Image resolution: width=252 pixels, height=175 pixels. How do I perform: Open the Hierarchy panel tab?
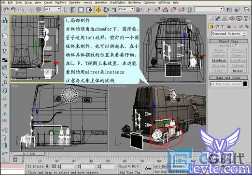(224, 19)
